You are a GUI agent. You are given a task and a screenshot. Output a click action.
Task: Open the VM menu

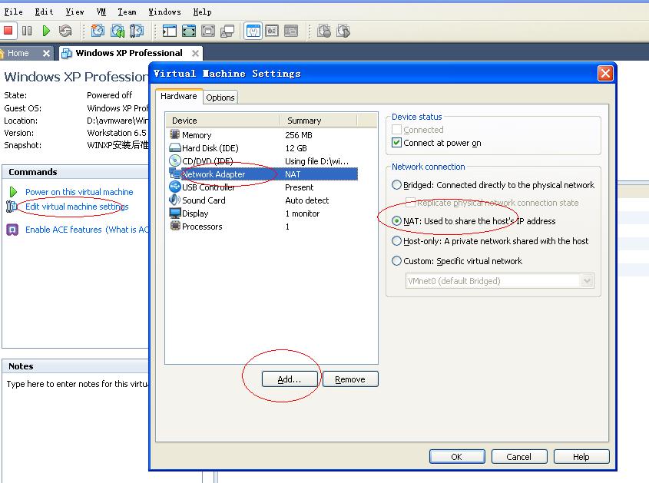101,12
